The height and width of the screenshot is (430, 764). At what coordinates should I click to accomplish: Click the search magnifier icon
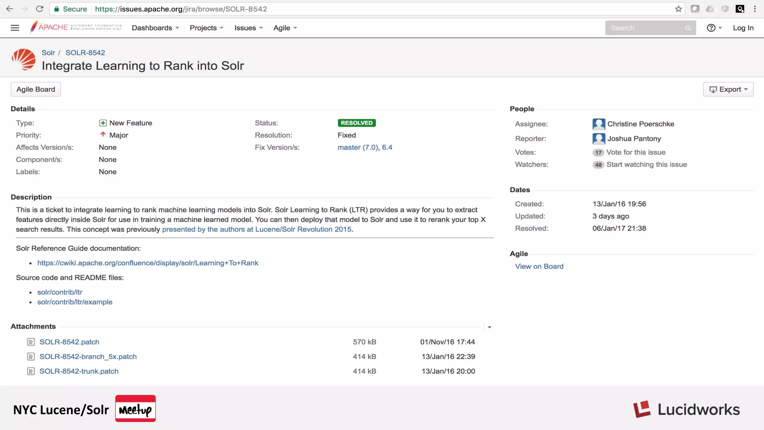pos(688,28)
